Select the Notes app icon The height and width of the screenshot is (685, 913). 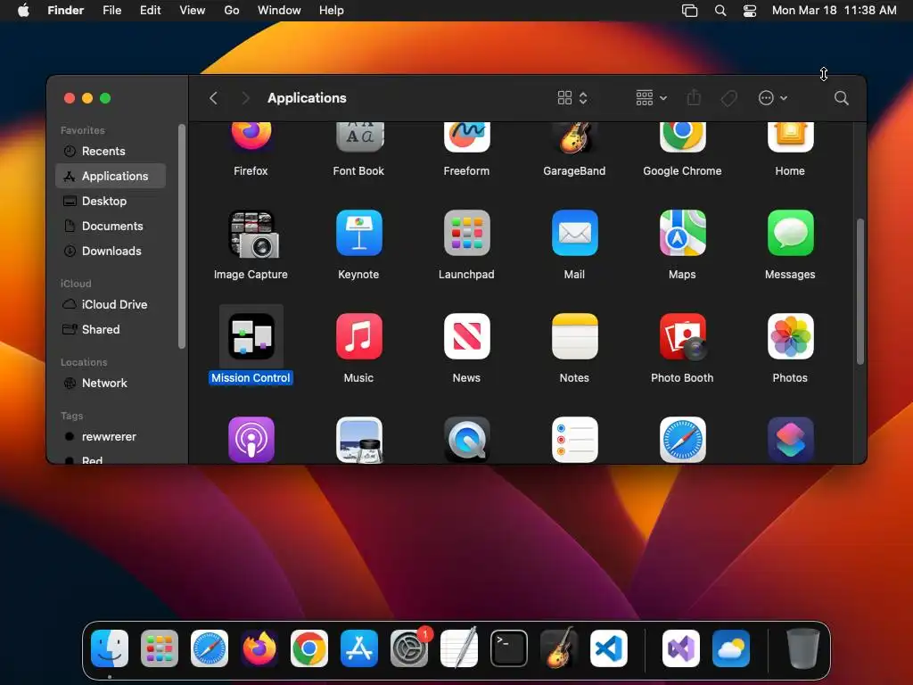574,336
